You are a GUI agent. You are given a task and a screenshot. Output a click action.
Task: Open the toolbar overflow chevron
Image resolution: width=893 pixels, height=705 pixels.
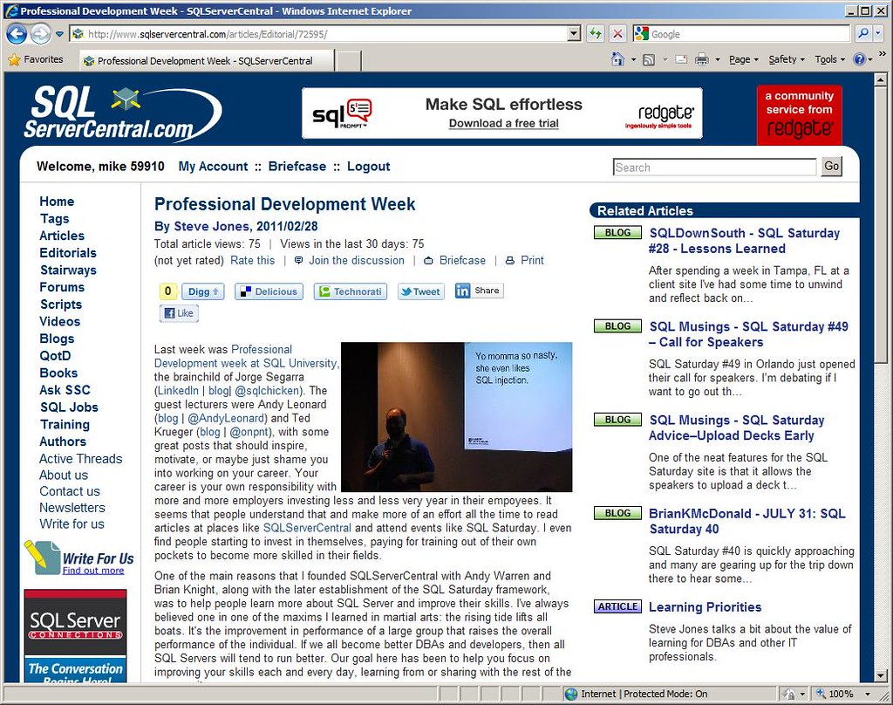[883, 54]
